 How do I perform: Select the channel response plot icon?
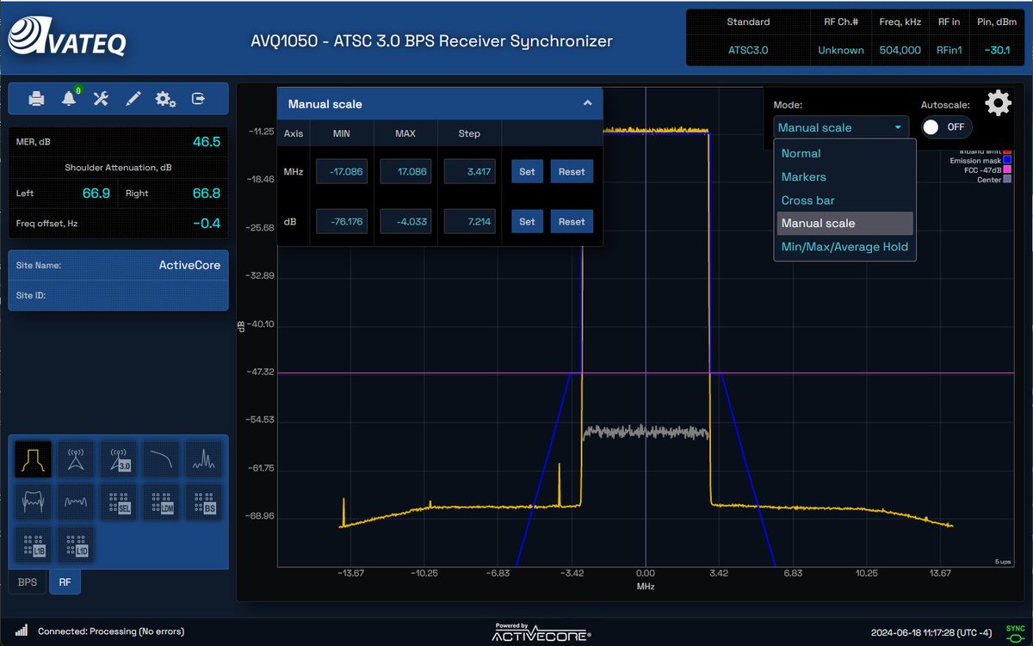tap(33, 501)
